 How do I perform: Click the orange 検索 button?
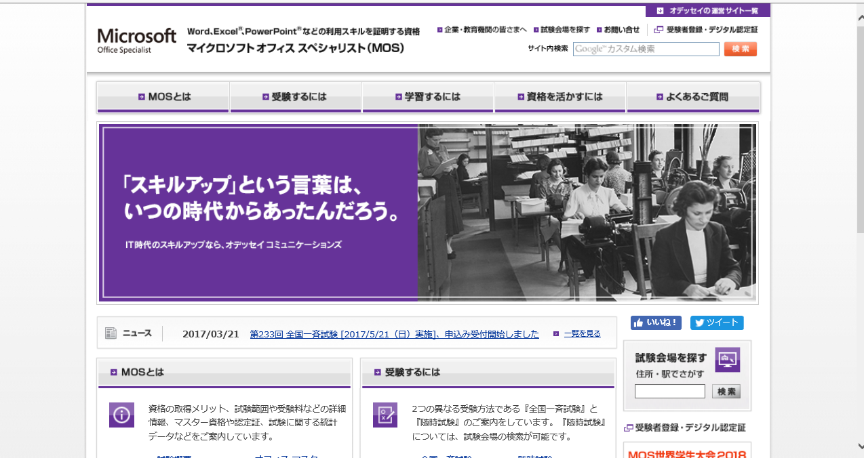(x=740, y=49)
